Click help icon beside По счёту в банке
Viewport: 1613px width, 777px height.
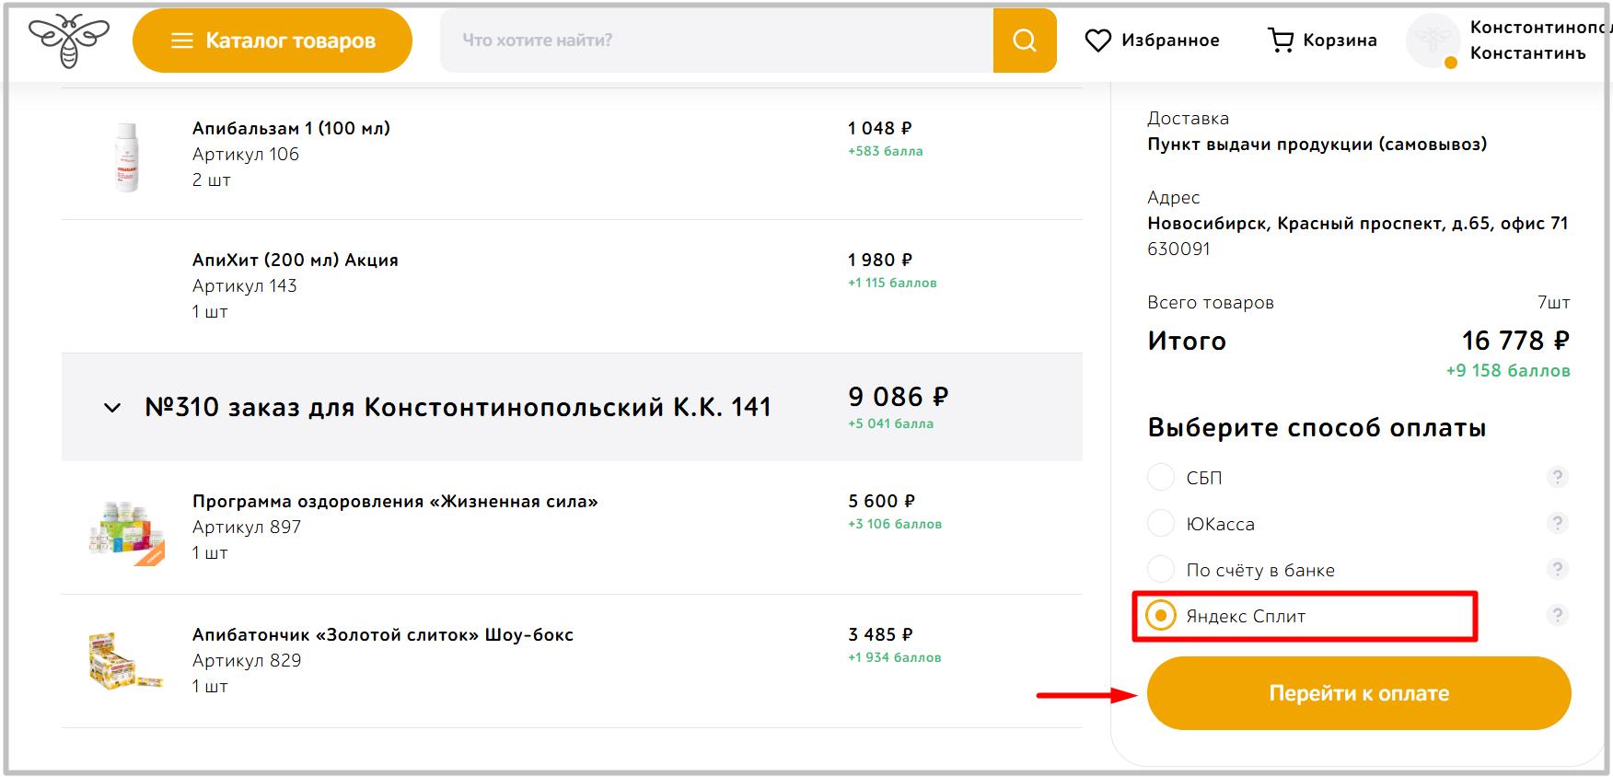tap(1557, 569)
